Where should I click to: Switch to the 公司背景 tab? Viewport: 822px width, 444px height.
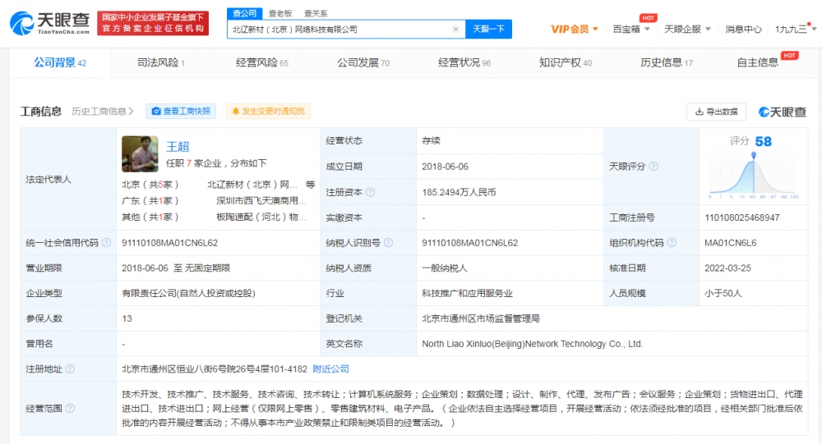(60, 63)
